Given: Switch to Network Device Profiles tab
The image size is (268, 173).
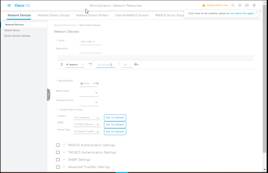Looking at the screenshot, I should pos(92,15).
